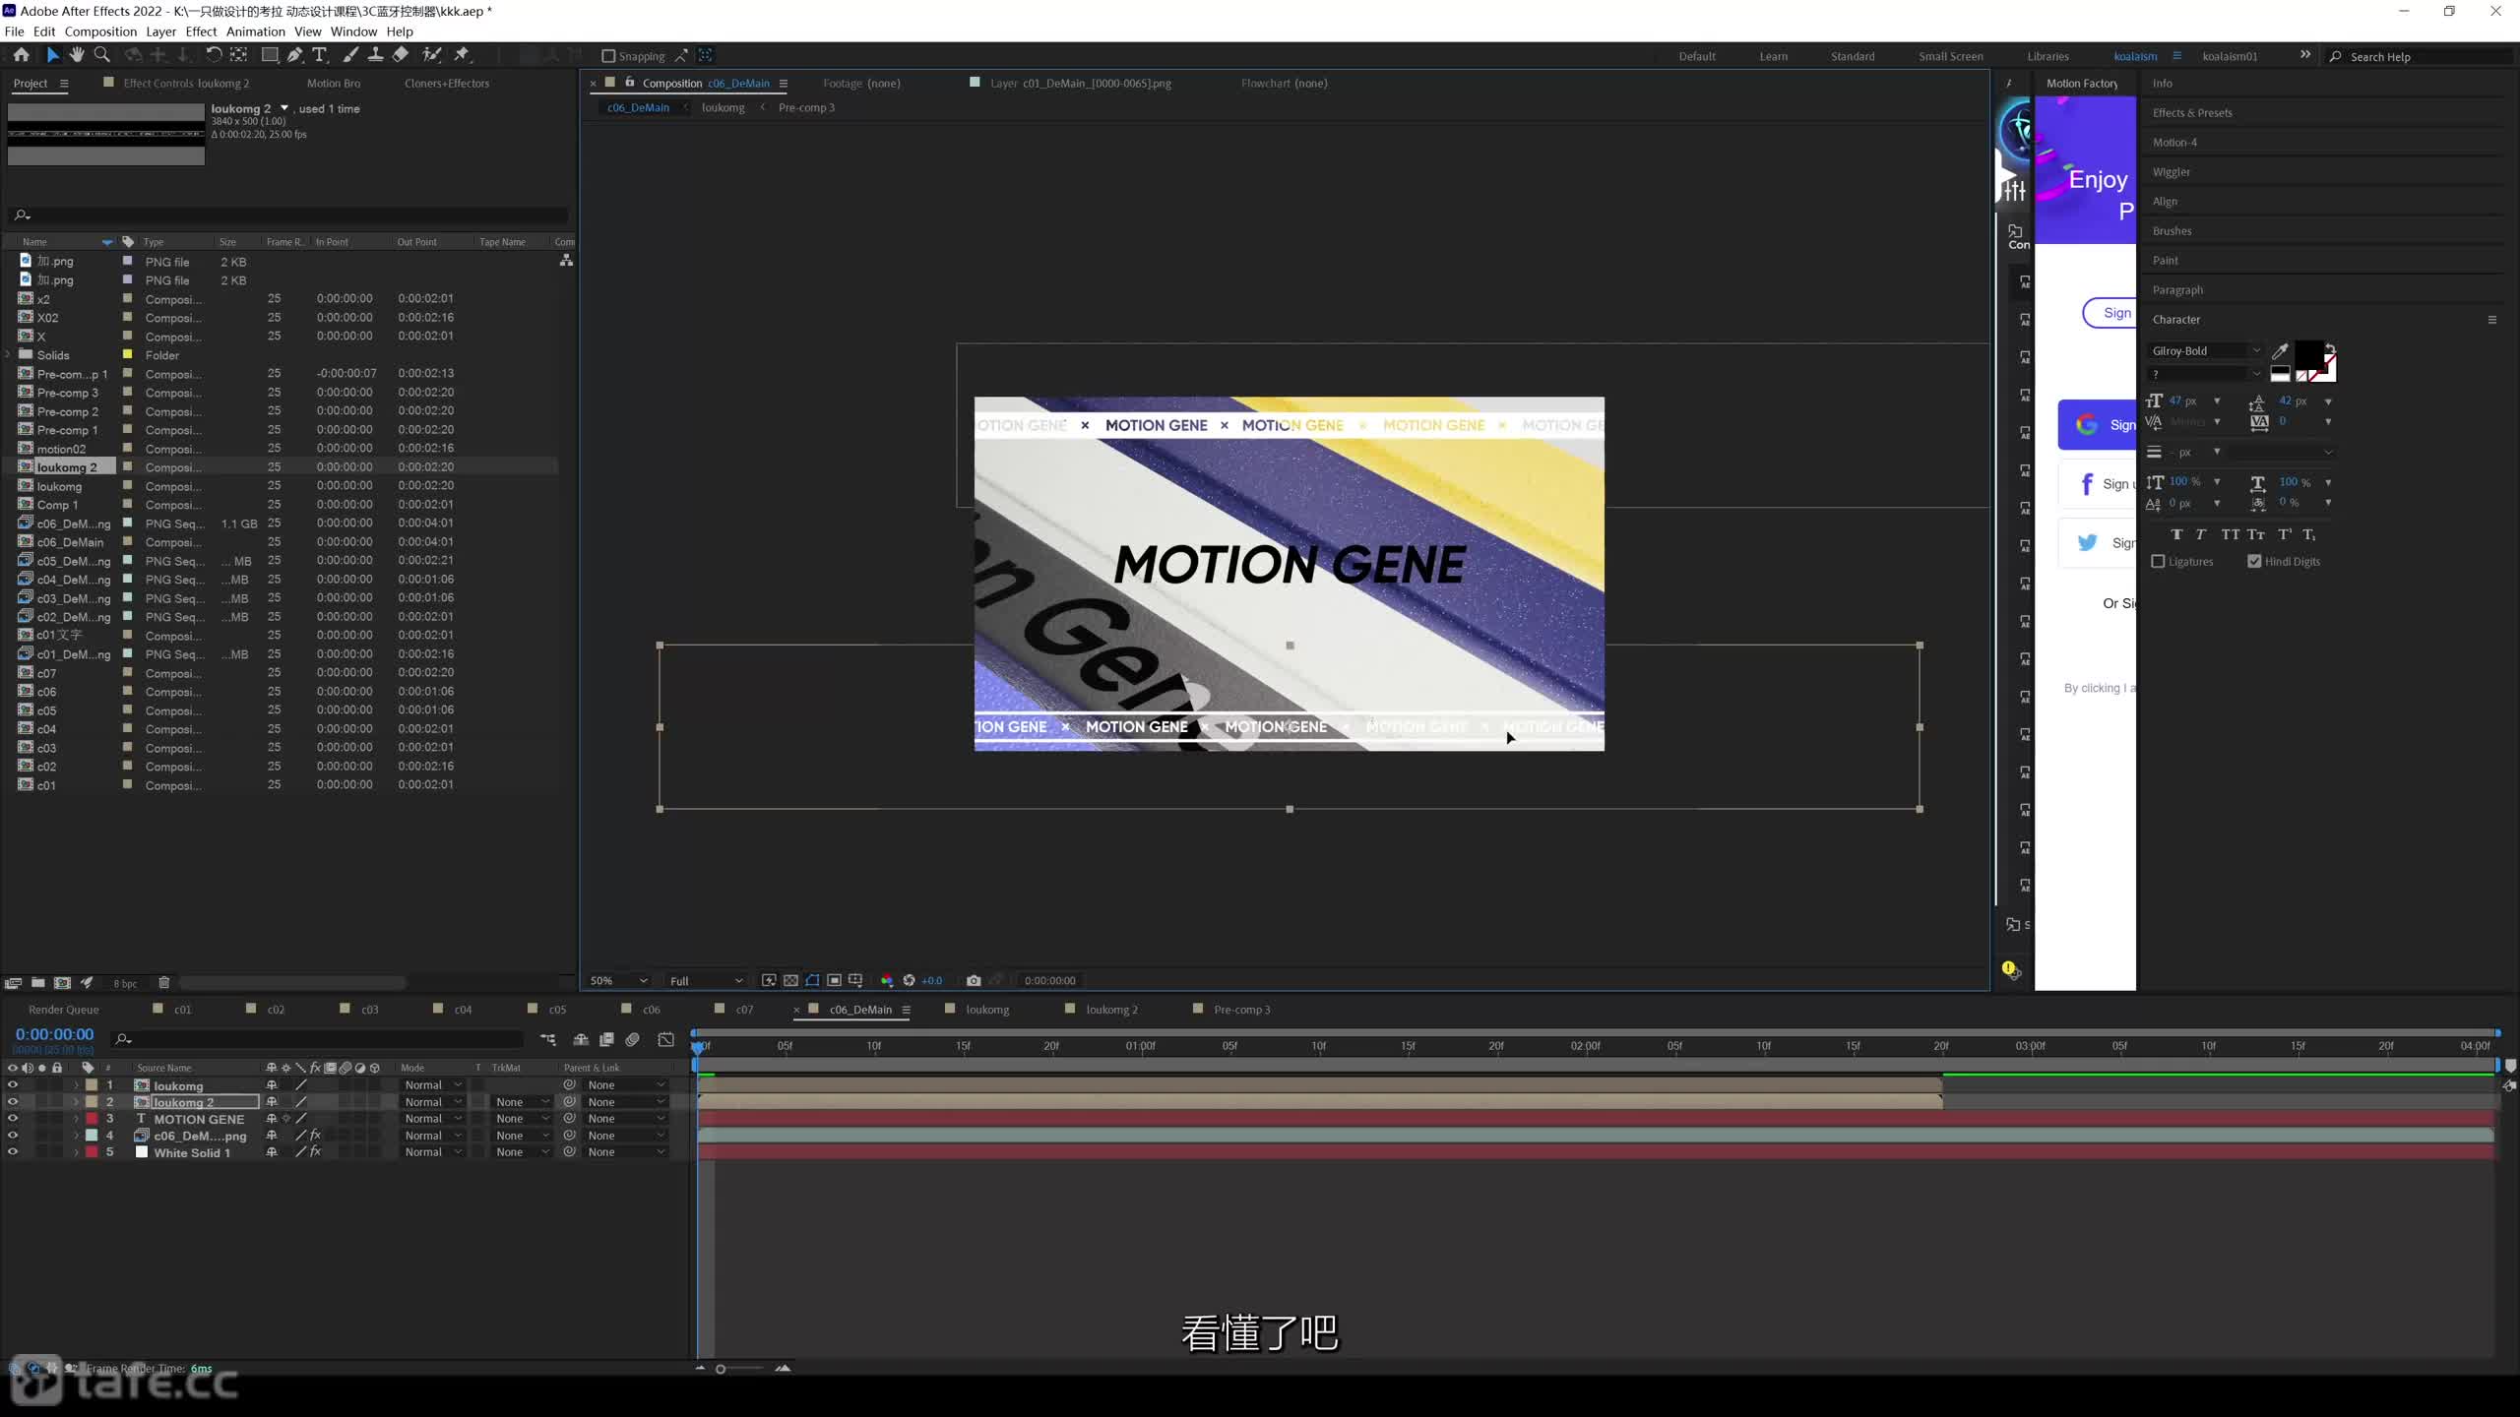This screenshot has height=1417, width=2520.
Task: Select the Puppet Pin tool
Action: (462, 55)
